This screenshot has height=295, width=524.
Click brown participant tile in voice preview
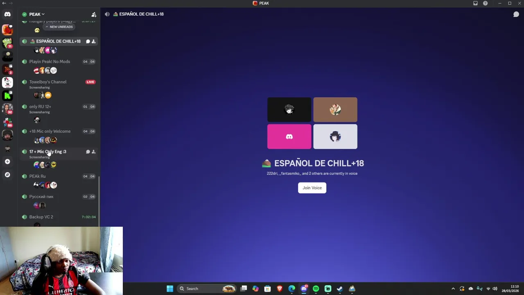pos(335,109)
